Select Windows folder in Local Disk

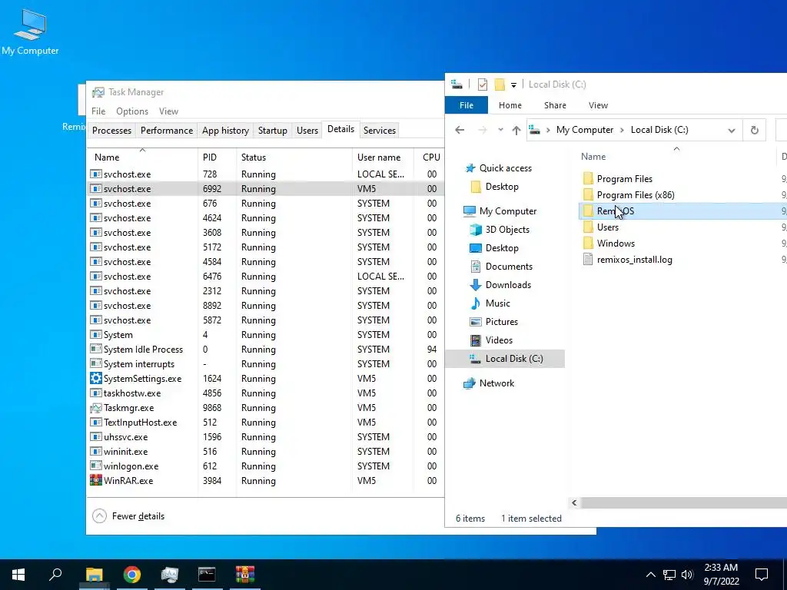click(x=616, y=244)
